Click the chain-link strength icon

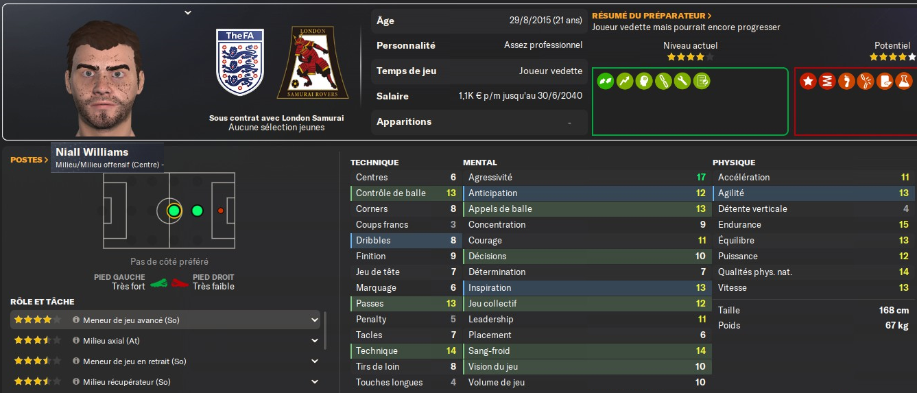tap(663, 81)
